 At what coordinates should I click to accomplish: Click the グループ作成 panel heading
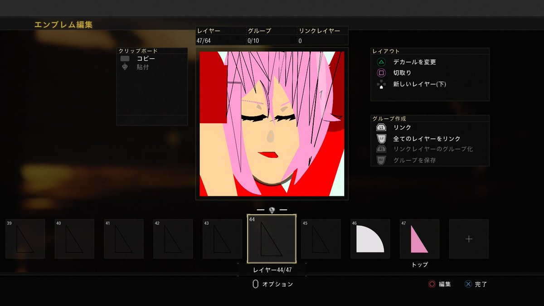click(389, 118)
